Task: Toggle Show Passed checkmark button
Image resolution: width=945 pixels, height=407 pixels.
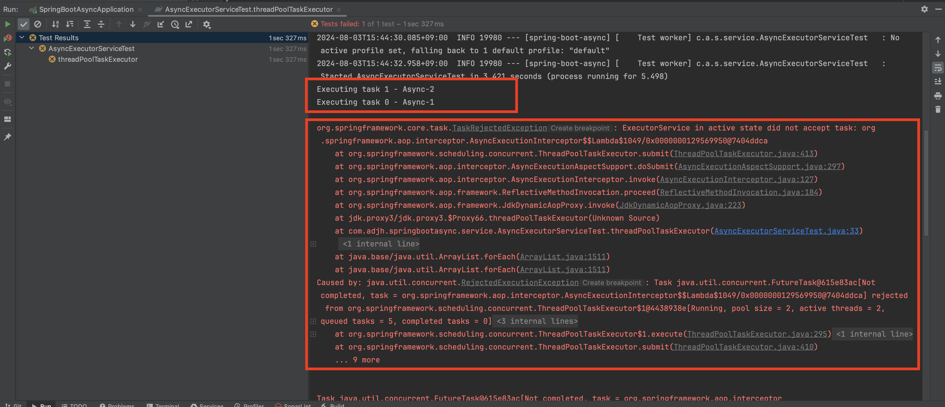Action: click(23, 24)
